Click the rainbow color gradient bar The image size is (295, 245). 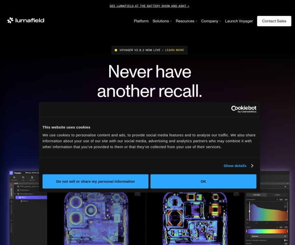pyautogui.click(x=267, y=231)
